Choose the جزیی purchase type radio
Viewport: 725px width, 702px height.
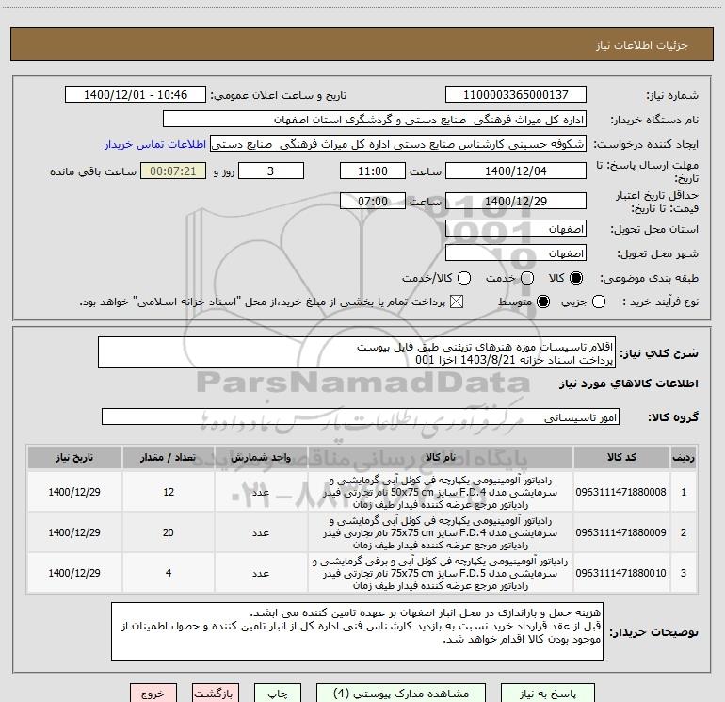pos(598,302)
